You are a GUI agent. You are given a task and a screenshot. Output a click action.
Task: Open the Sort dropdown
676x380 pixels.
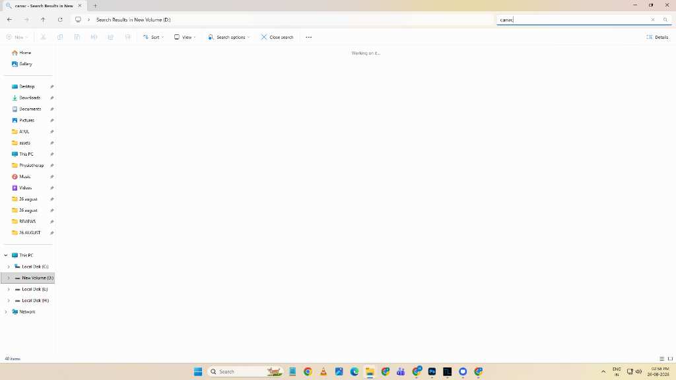(153, 38)
